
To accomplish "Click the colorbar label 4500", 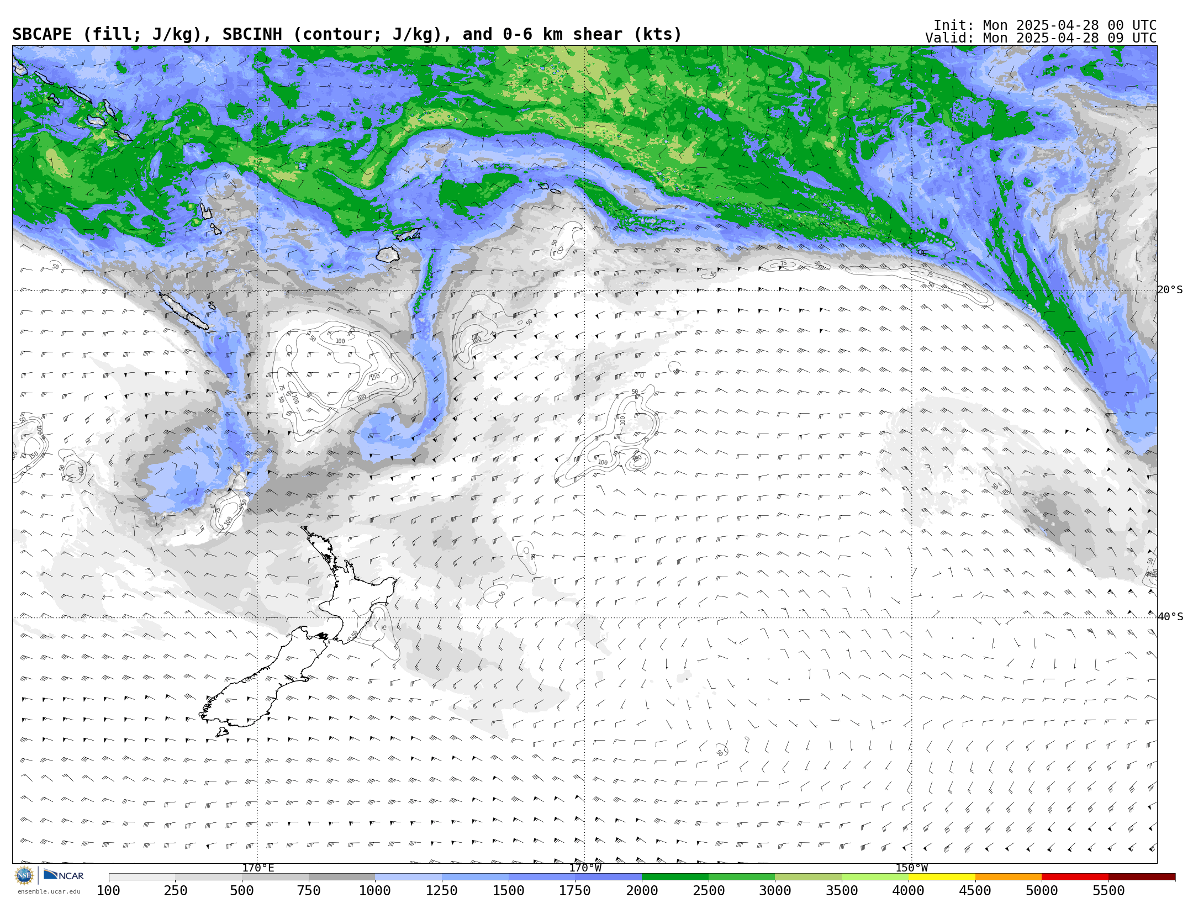I will pyautogui.click(x=975, y=890).
